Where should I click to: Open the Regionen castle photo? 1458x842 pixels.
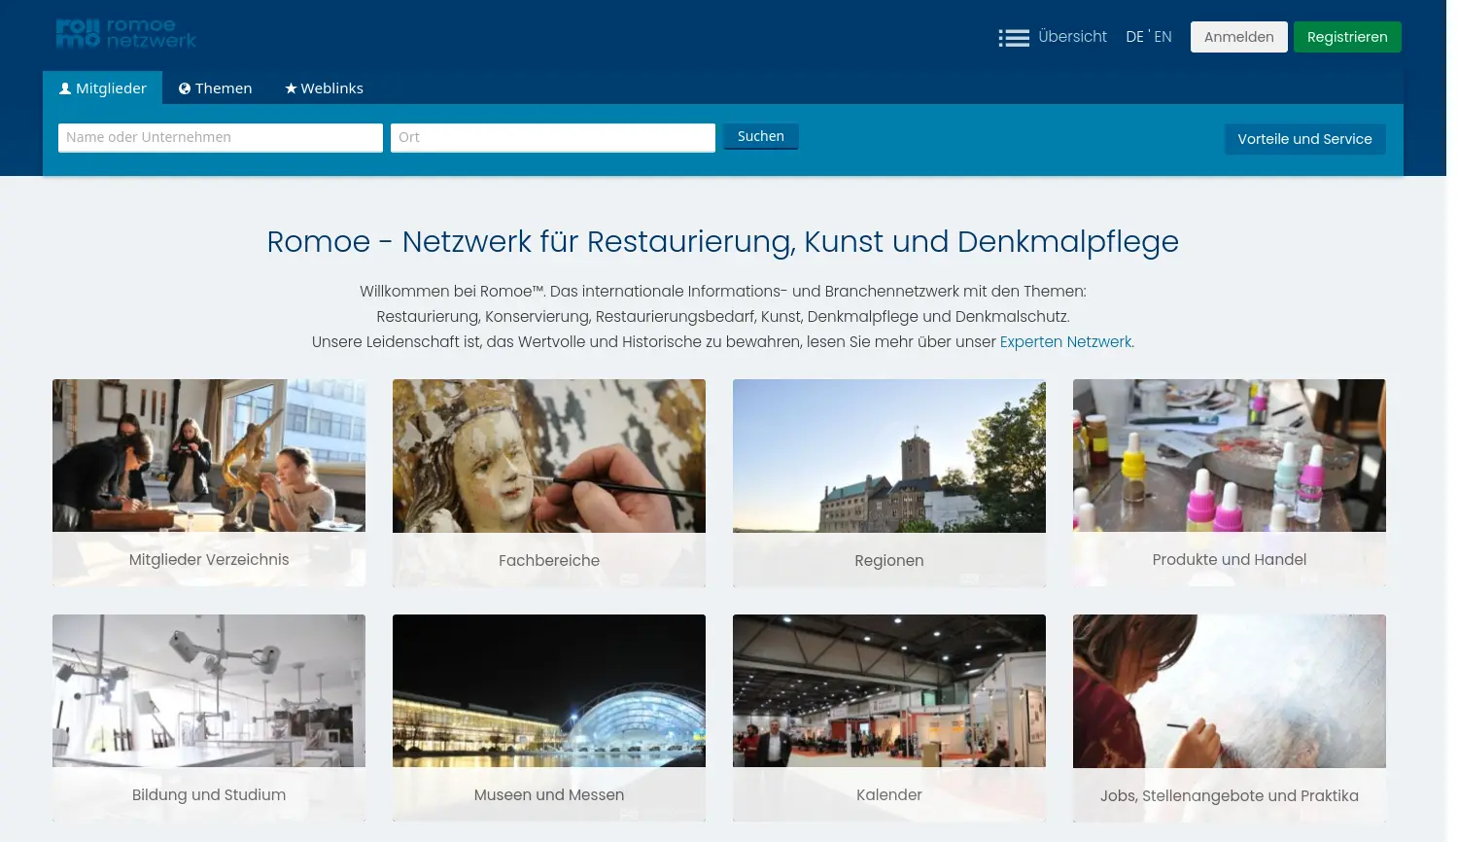tap(889, 456)
